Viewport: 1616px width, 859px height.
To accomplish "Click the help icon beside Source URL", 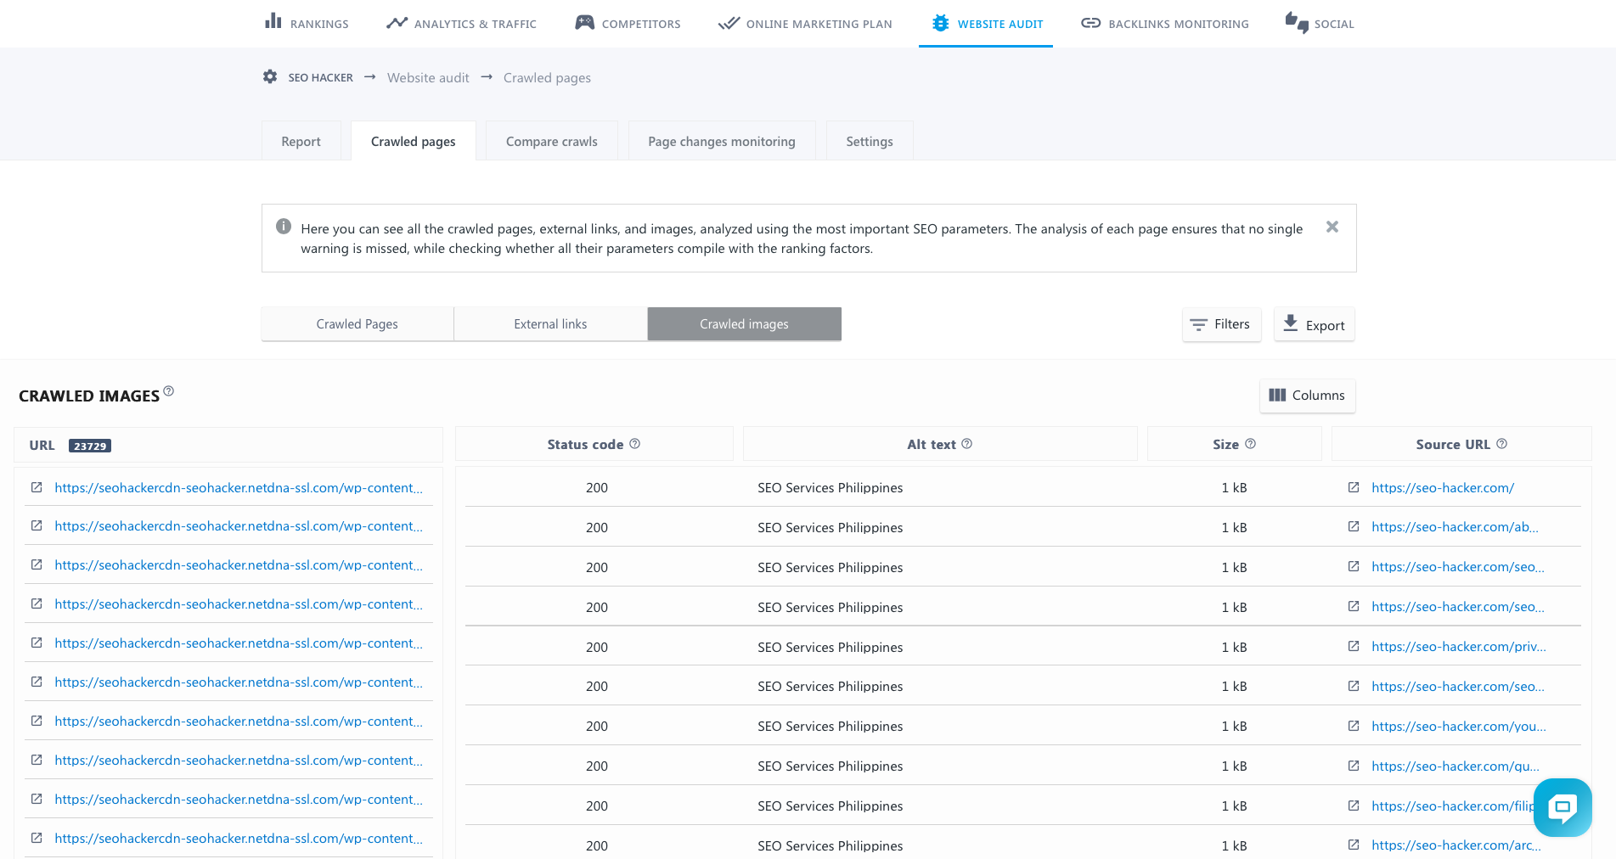I will click(1501, 444).
